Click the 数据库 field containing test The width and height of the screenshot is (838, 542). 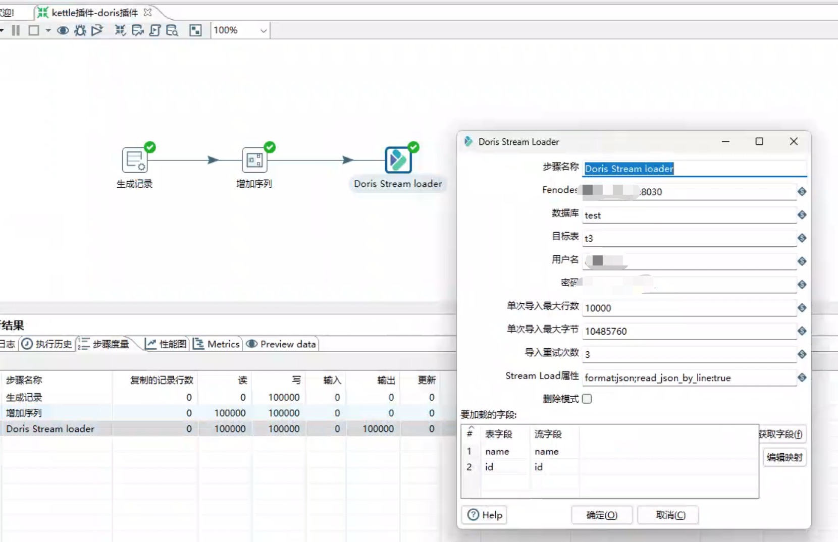(x=689, y=215)
